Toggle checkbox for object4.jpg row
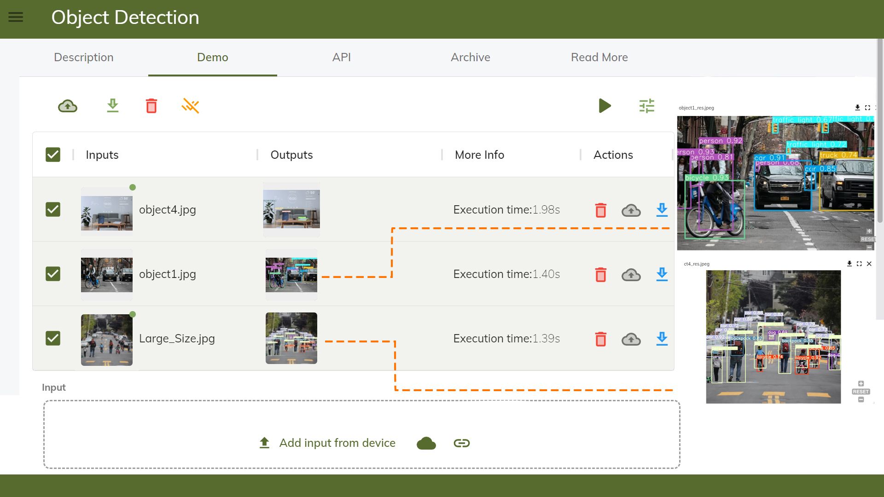 tap(53, 209)
